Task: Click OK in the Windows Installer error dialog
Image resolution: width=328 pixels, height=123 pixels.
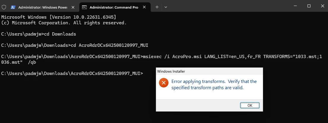Action: pos(250,105)
